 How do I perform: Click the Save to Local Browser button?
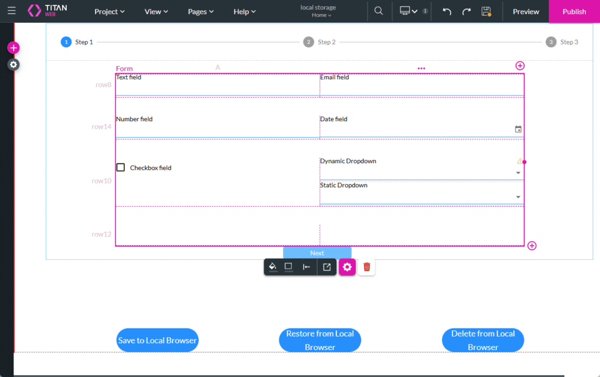[x=158, y=340]
